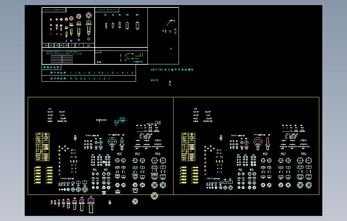Select the small M5X8 set screw symbol
347x221 pixels.
[x=170, y=83]
